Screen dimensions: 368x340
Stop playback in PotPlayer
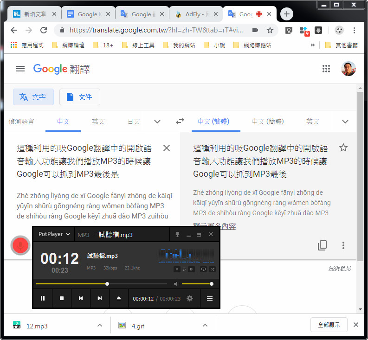[62, 298]
